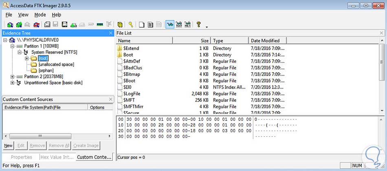Click the Export Logical Image (AD1) icon
This screenshot has height=171, width=387.
[65, 24]
